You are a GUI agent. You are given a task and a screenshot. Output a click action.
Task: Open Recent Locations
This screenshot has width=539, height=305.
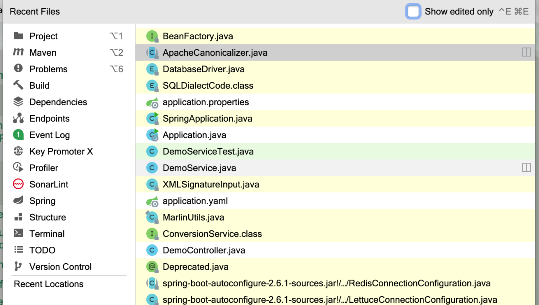48,284
